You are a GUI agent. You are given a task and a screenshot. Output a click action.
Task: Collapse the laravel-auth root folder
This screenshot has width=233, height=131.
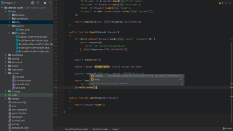coord(2,8)
